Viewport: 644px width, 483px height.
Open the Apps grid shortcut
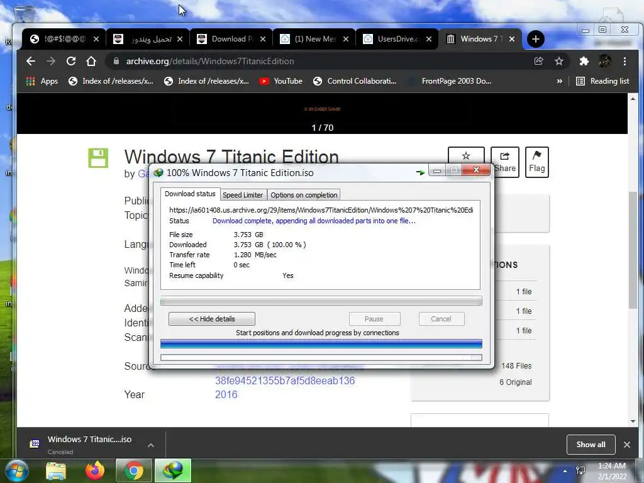click(x=42, y=81)
